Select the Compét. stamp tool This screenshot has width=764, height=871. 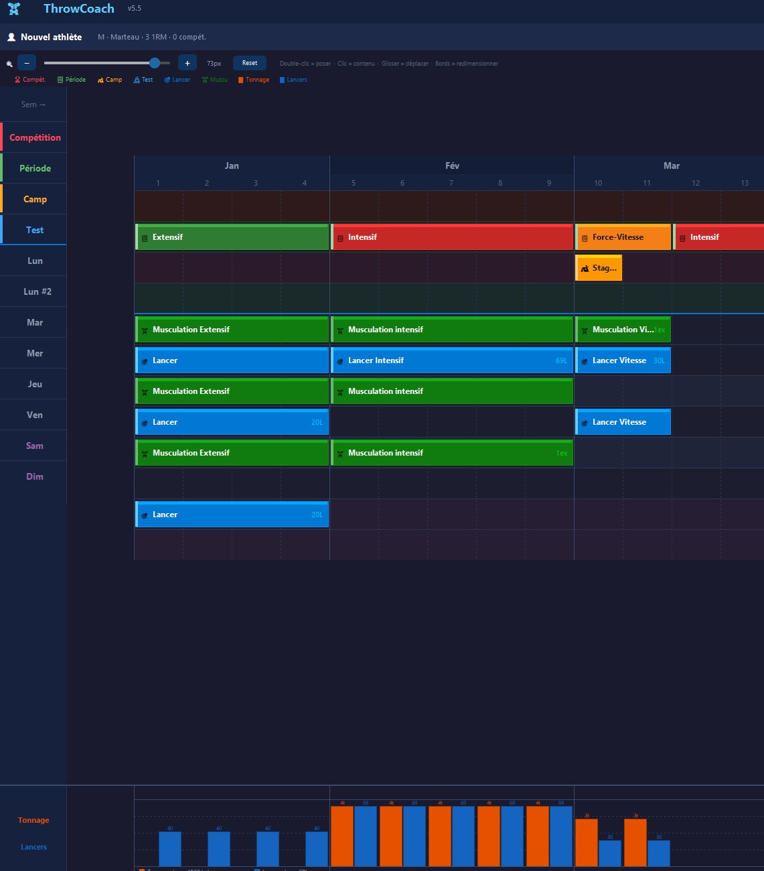point(28,79)
